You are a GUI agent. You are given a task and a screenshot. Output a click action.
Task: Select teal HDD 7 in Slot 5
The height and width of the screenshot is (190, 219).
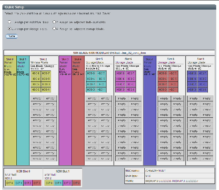(101, 73)
